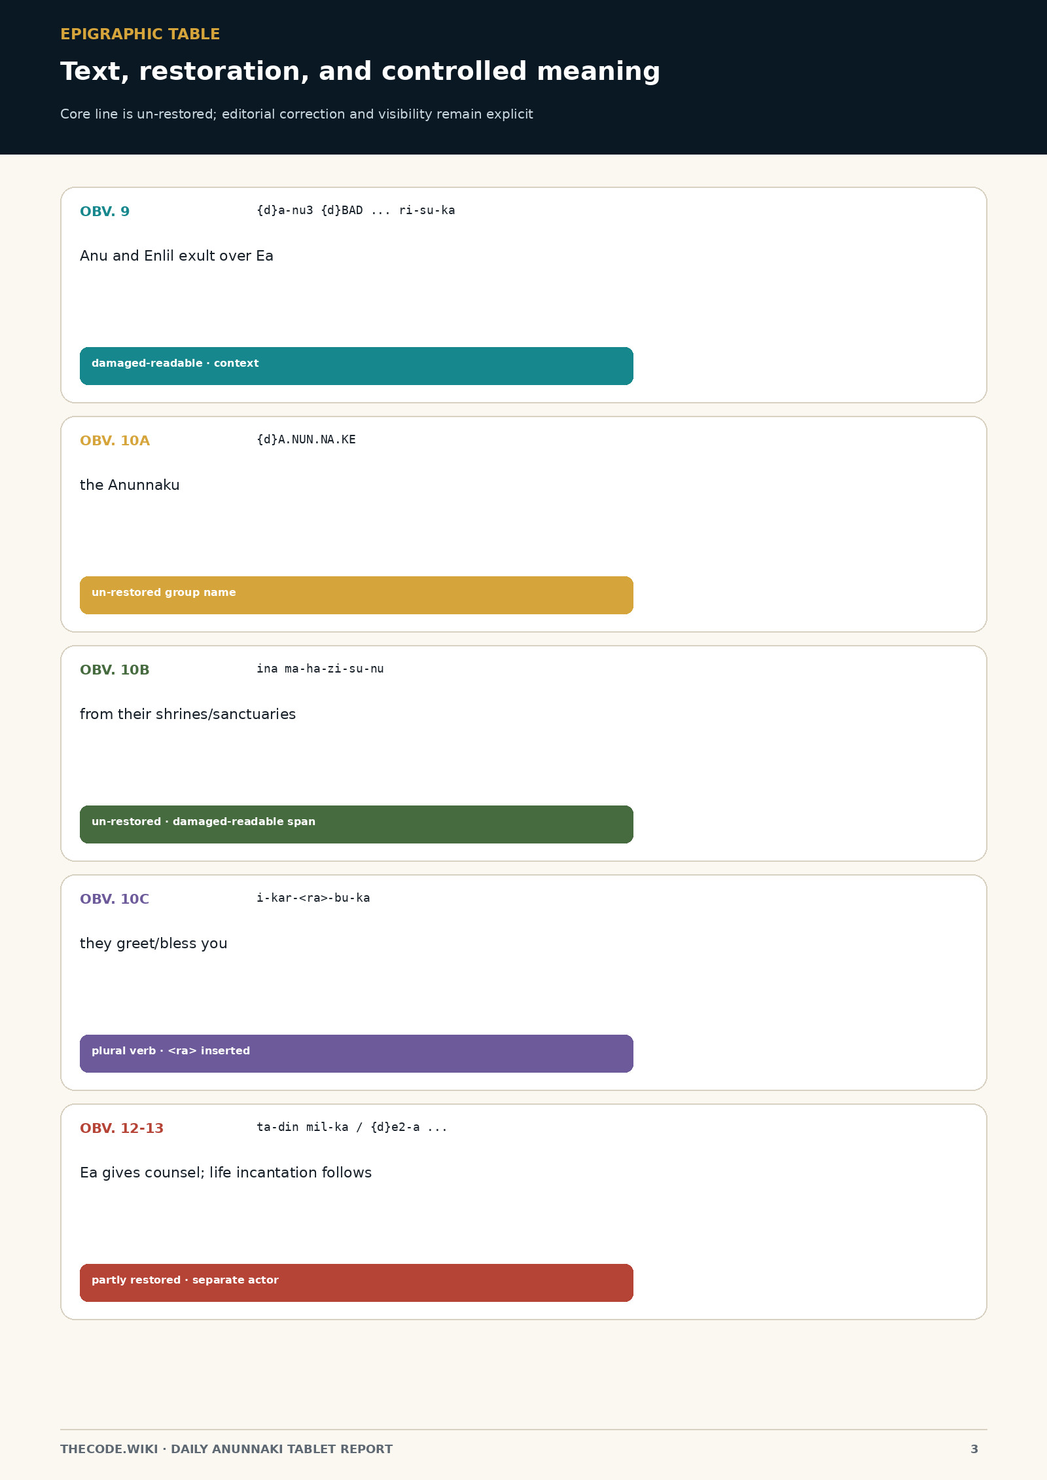
Task: Click the EPIGRAPHIC TABLE heading label
Action: [140, 34]
